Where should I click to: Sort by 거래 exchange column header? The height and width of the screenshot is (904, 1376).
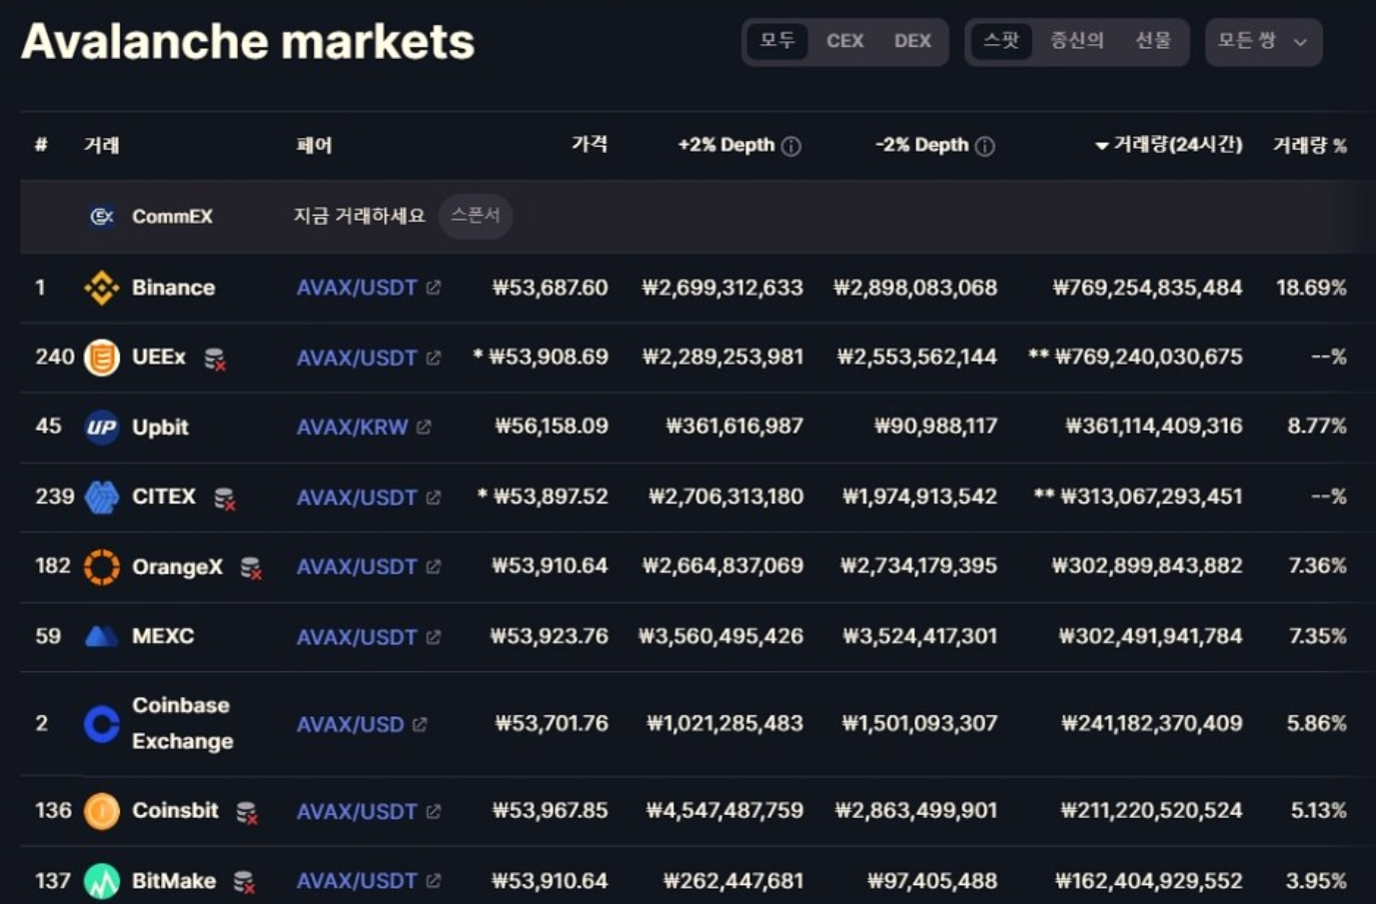pos(101,146)
